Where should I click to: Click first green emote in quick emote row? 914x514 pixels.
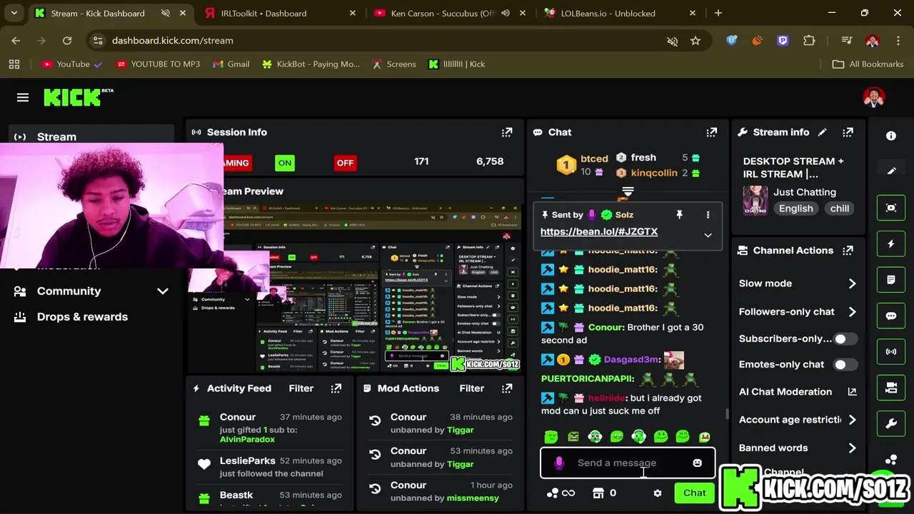click(551, 437)
